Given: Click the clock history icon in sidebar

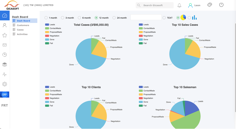Looking at the screenshot, I should point(5,55).
